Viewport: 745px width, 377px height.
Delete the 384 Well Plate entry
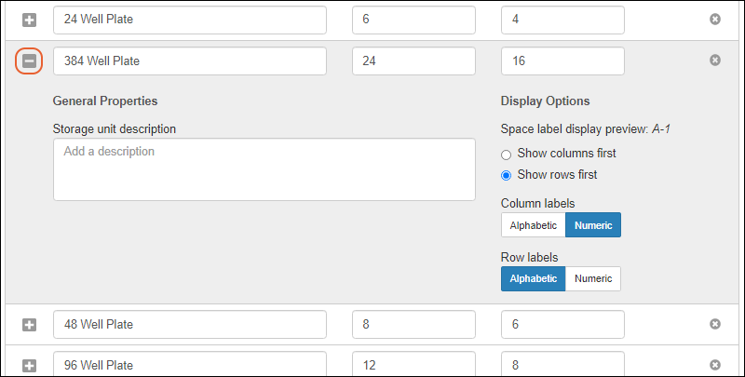pos(715,61)
